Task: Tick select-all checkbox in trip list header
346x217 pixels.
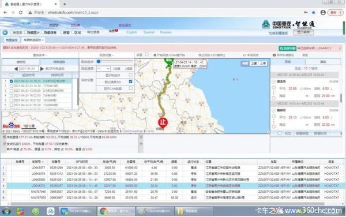Action: [12, 75]
